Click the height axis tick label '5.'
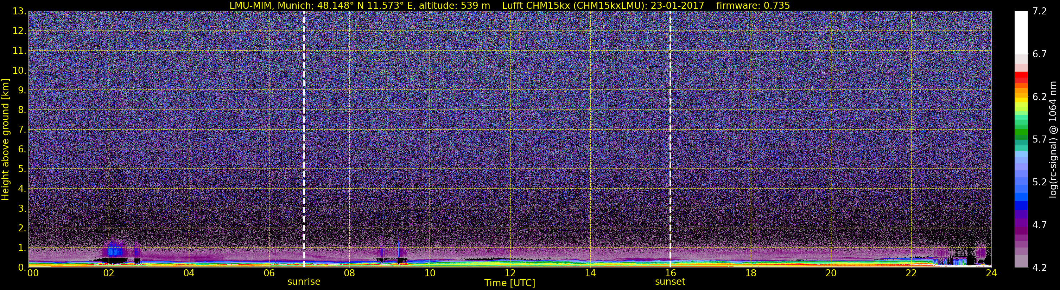This screenshot has width=1060, height=290. (22, 169)
